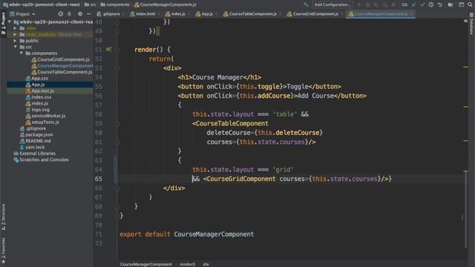
Task: Click the Git commit checkmark icon
Action: 422,4
